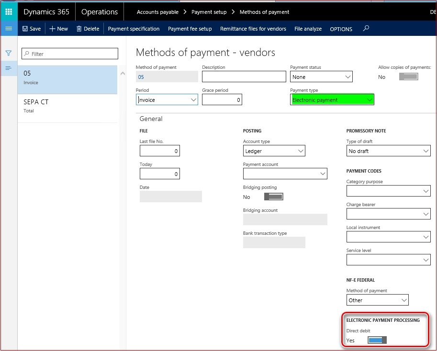Navigate to Payment setup breadcrumb

pos(209,12)
